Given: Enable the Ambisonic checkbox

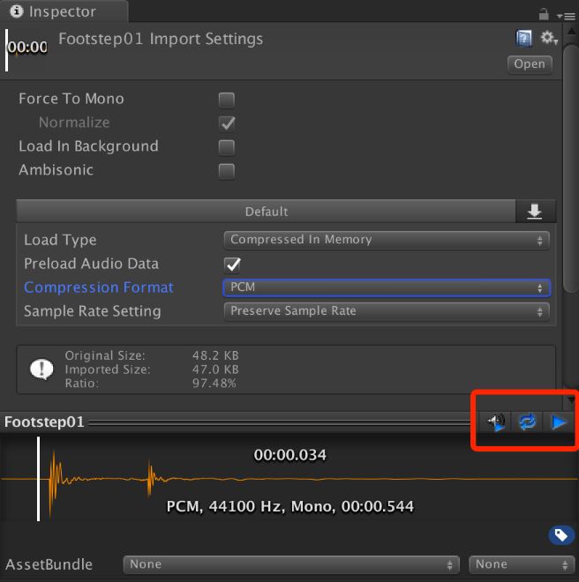Looking at the screenshot, I should [227, 171].
